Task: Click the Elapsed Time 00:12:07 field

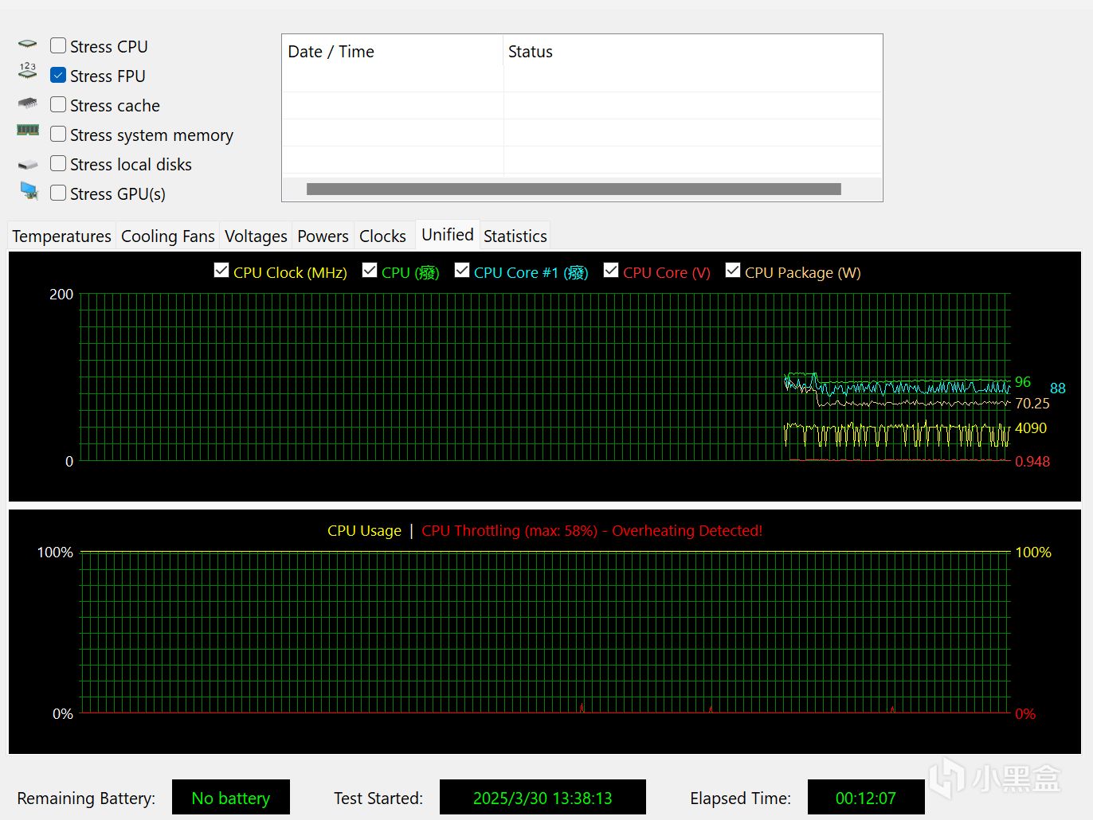Action: [x=866, y=798]
